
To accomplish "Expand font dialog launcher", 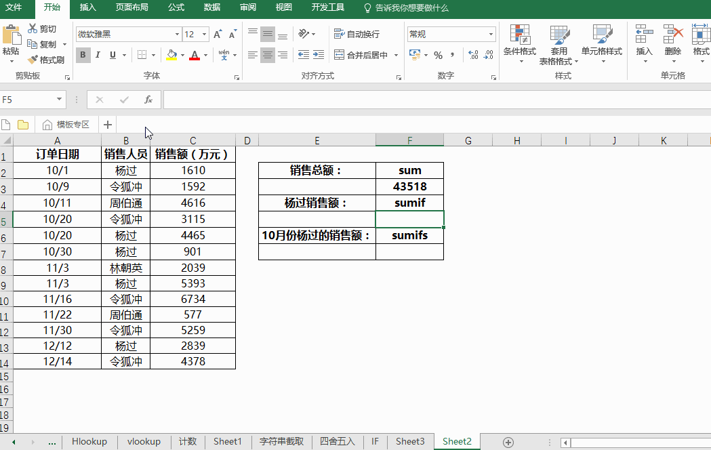I will pos(237,77).
